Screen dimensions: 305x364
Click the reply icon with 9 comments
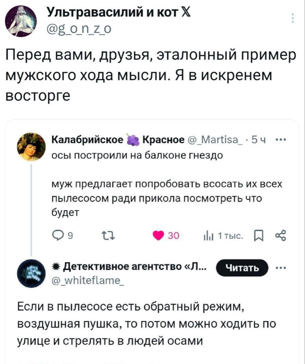(x=56, y=236)
